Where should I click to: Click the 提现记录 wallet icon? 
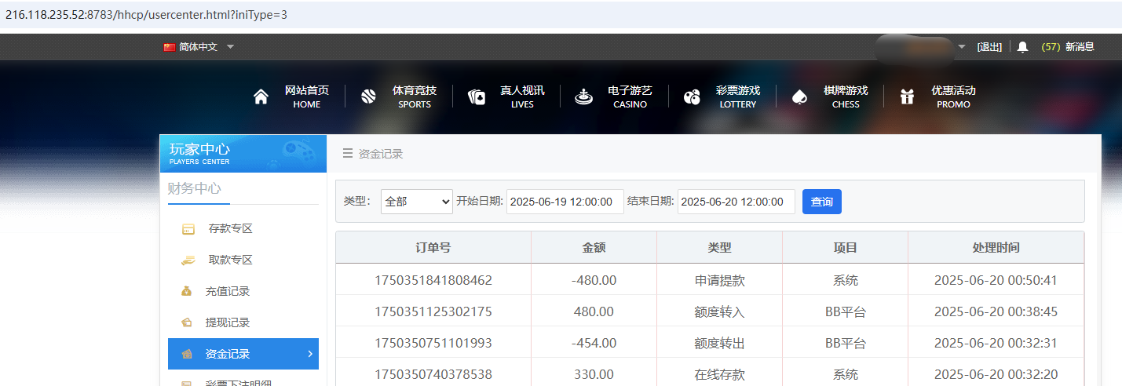click(187, 322)
